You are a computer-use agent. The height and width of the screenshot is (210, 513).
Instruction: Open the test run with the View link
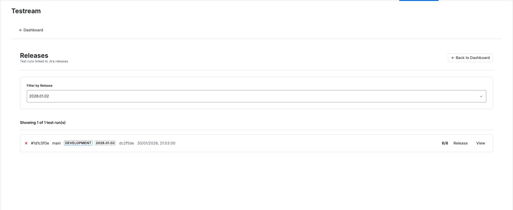480,143
